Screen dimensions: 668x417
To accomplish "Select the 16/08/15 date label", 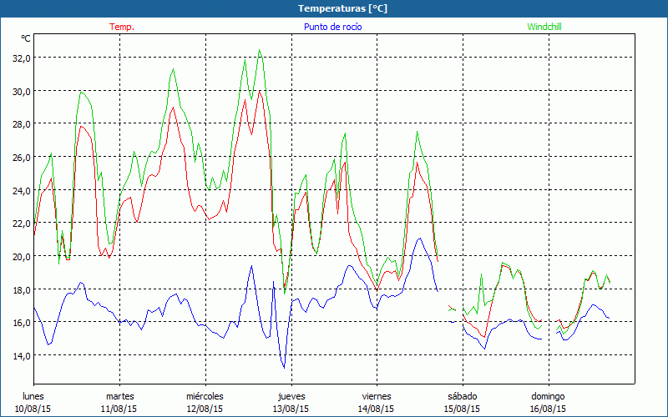I will [x=549, y=409].
